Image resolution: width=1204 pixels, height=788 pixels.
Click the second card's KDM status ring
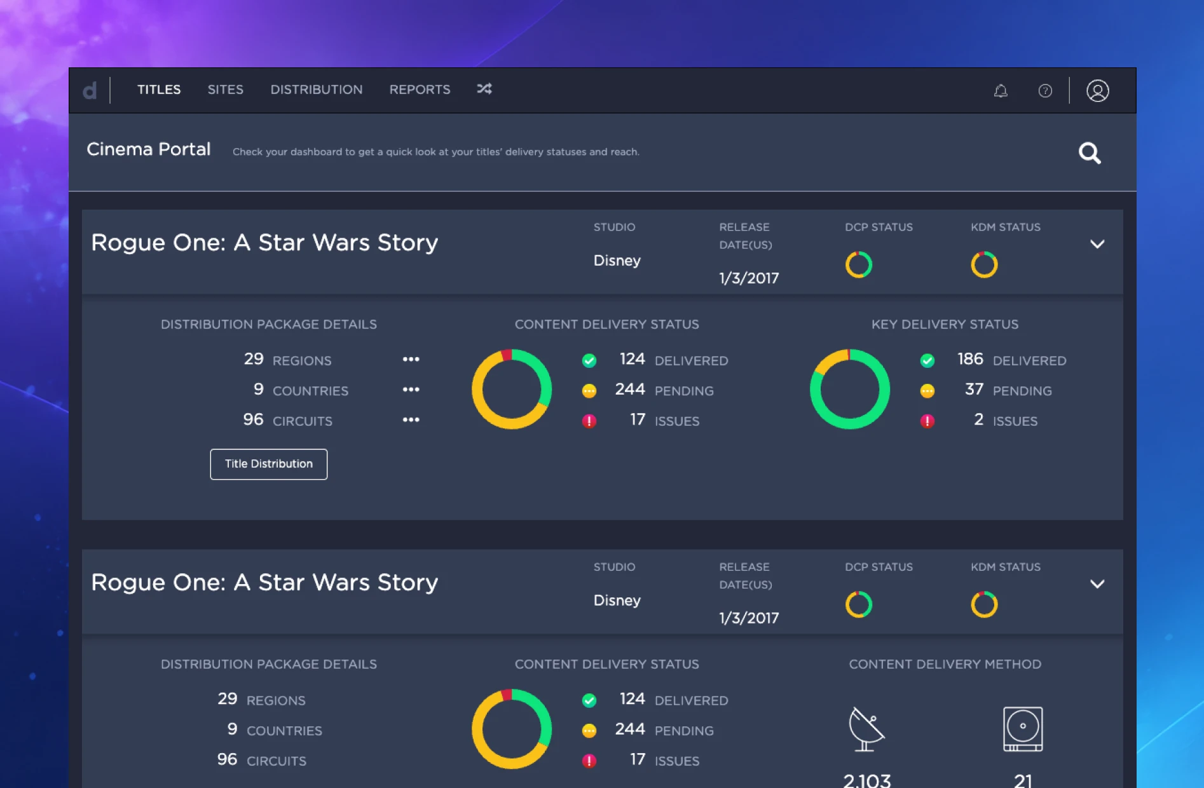tap(984, 605)
